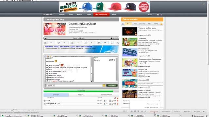The width and height of the screenshot is (209, 117).
Task: Select the ПОП genre filter tab
Action: (135, 24)
